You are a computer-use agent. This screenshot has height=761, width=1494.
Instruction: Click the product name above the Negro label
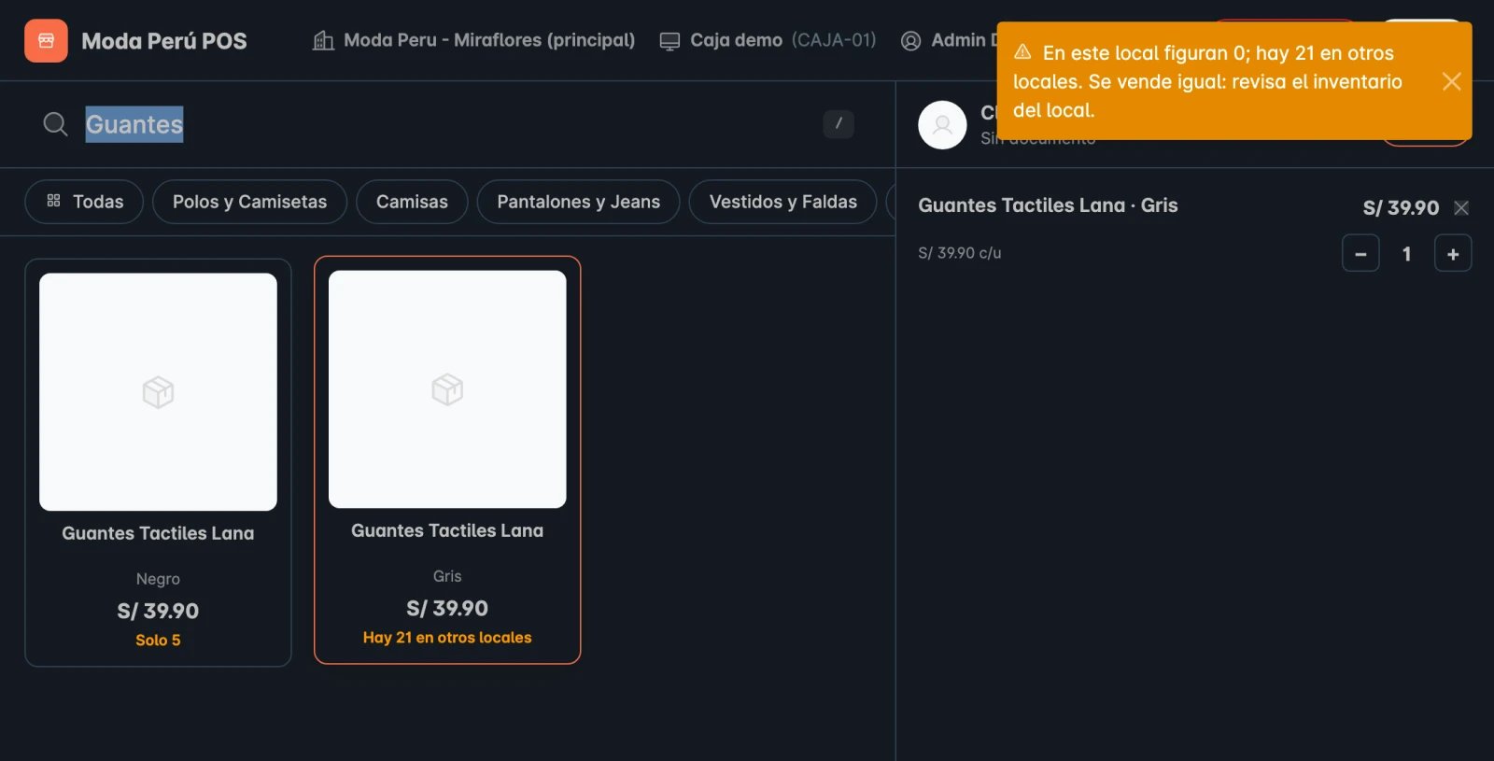tap(158, 533)
